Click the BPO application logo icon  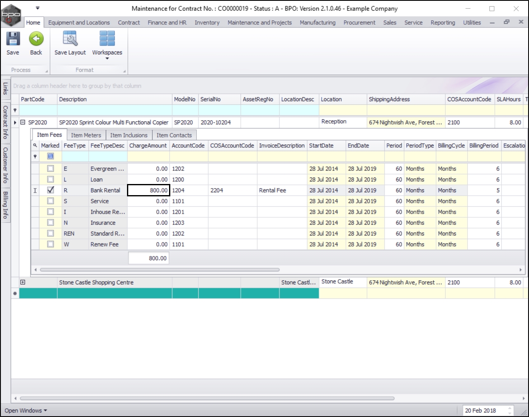coord(11,15)
